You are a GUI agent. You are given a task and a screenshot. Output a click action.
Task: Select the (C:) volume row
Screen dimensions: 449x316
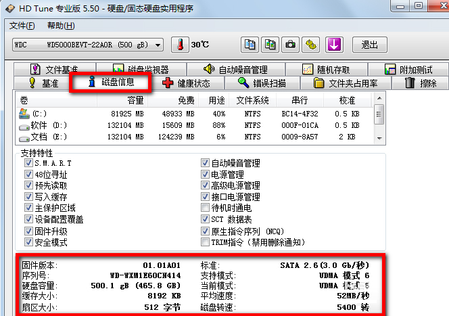[195, 114]
